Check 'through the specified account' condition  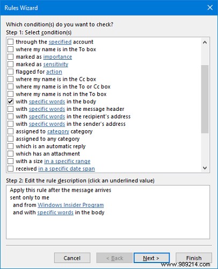tap(10, 42)
